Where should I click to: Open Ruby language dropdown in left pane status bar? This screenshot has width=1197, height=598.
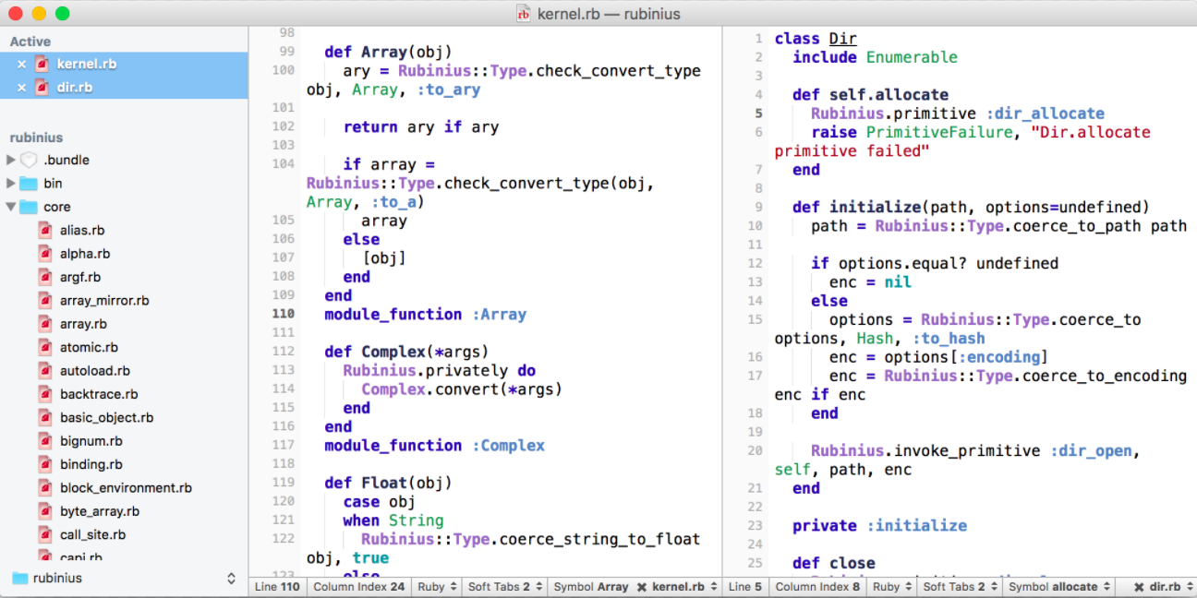click(436, 587)
